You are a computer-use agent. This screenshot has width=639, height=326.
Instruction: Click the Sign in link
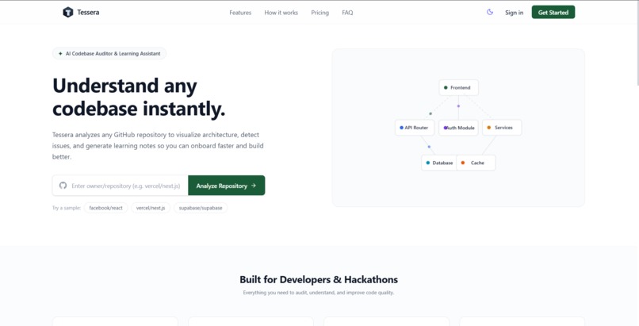(x=514, y=13)
